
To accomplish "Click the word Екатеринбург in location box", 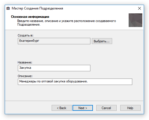I will 29,41.
